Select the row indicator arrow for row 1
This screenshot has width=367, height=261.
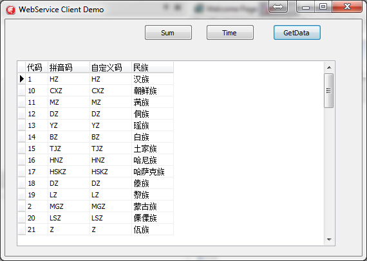22,79
